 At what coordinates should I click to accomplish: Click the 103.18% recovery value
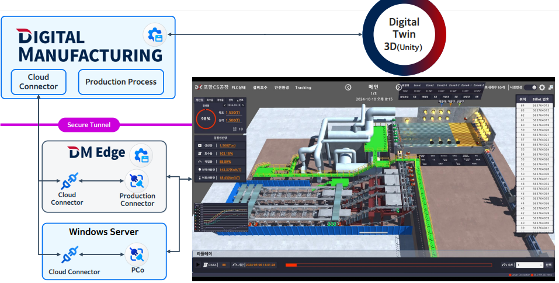pyautogui.click(x=226, y=154)
